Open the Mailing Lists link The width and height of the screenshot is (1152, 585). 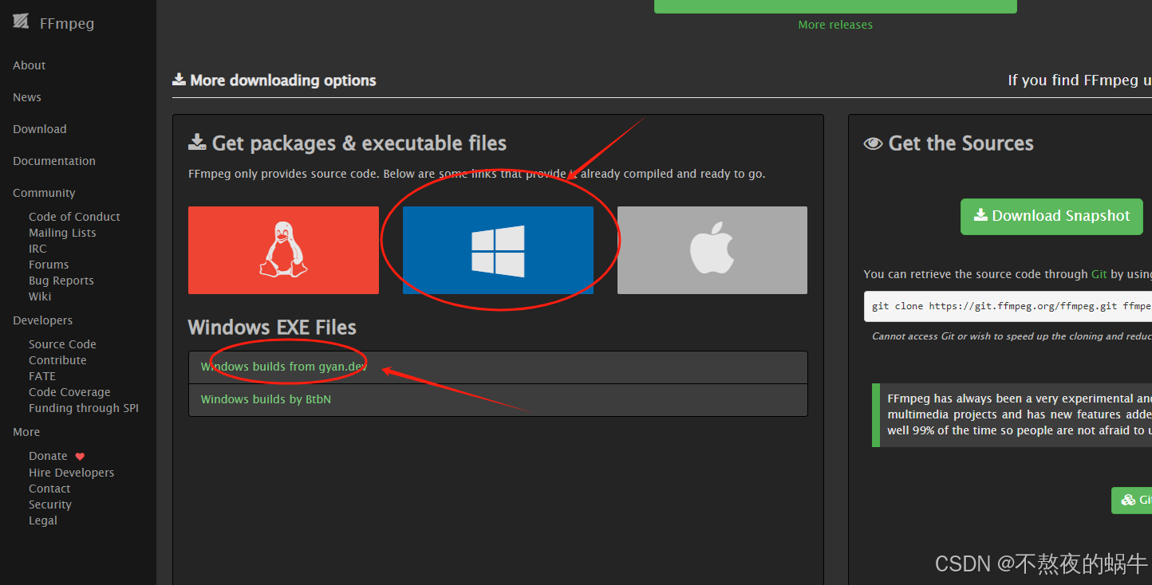[x=62, y=233]
